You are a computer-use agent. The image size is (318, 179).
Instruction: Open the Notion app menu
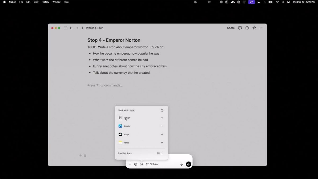click(x=12, y=2)
